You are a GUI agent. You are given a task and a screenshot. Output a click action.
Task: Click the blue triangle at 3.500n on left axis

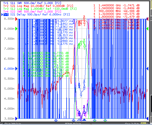point(17,118)
